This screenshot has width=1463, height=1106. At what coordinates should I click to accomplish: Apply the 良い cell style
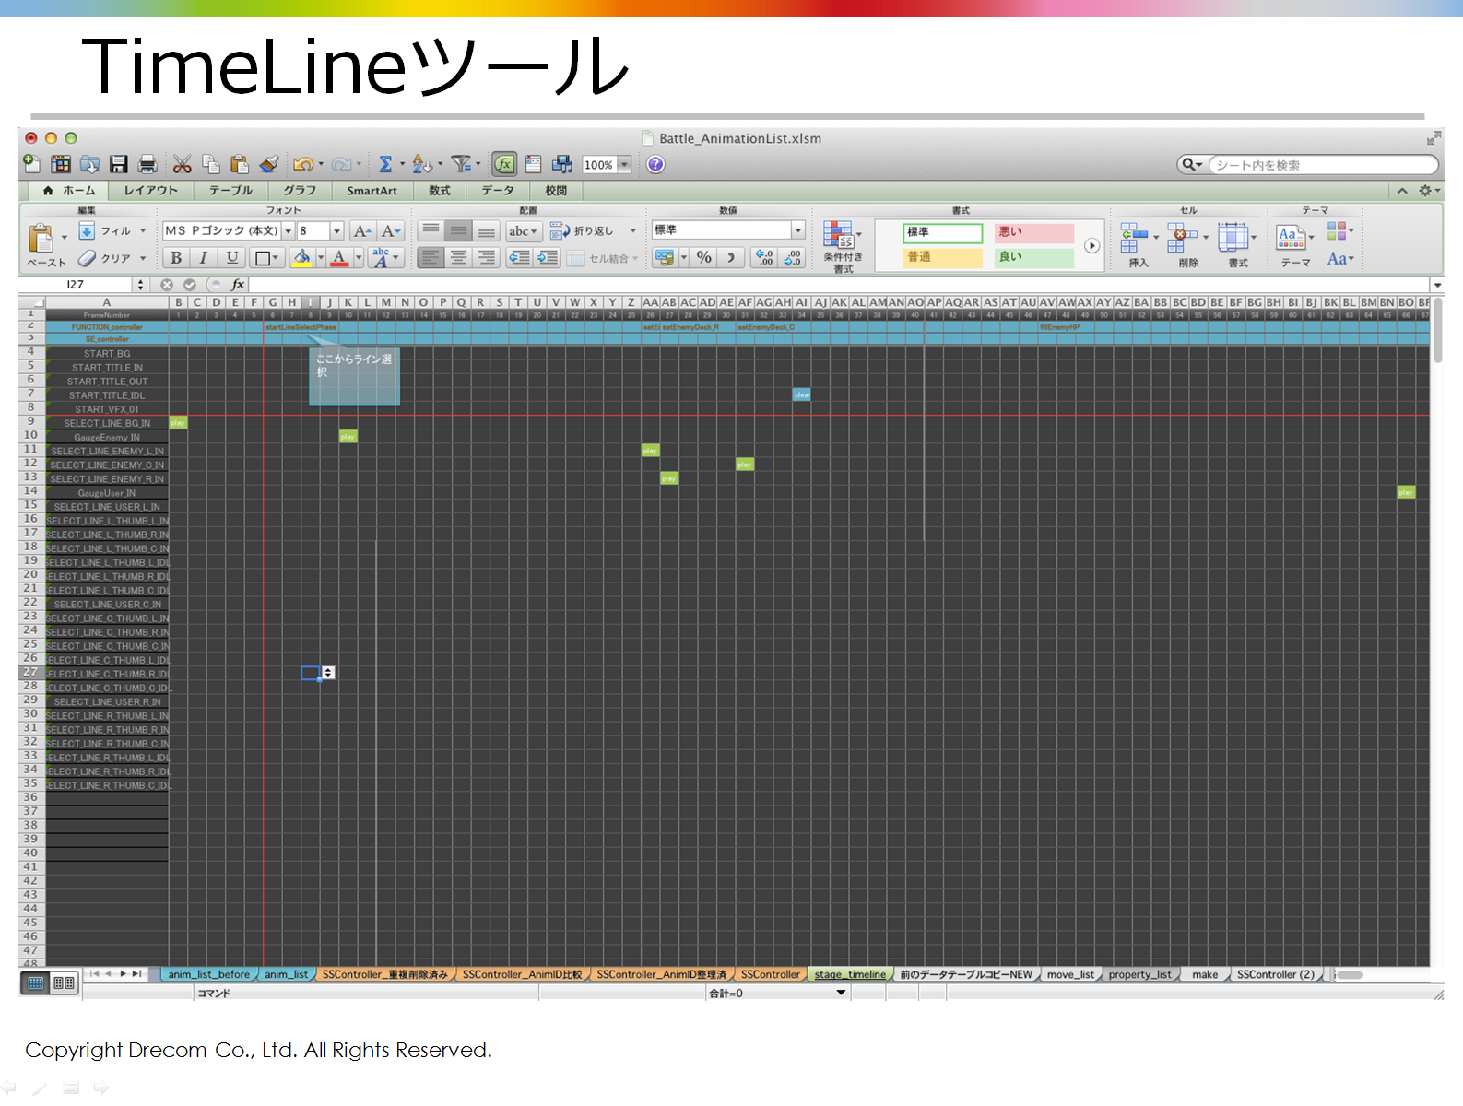(x=1034, y=257)
